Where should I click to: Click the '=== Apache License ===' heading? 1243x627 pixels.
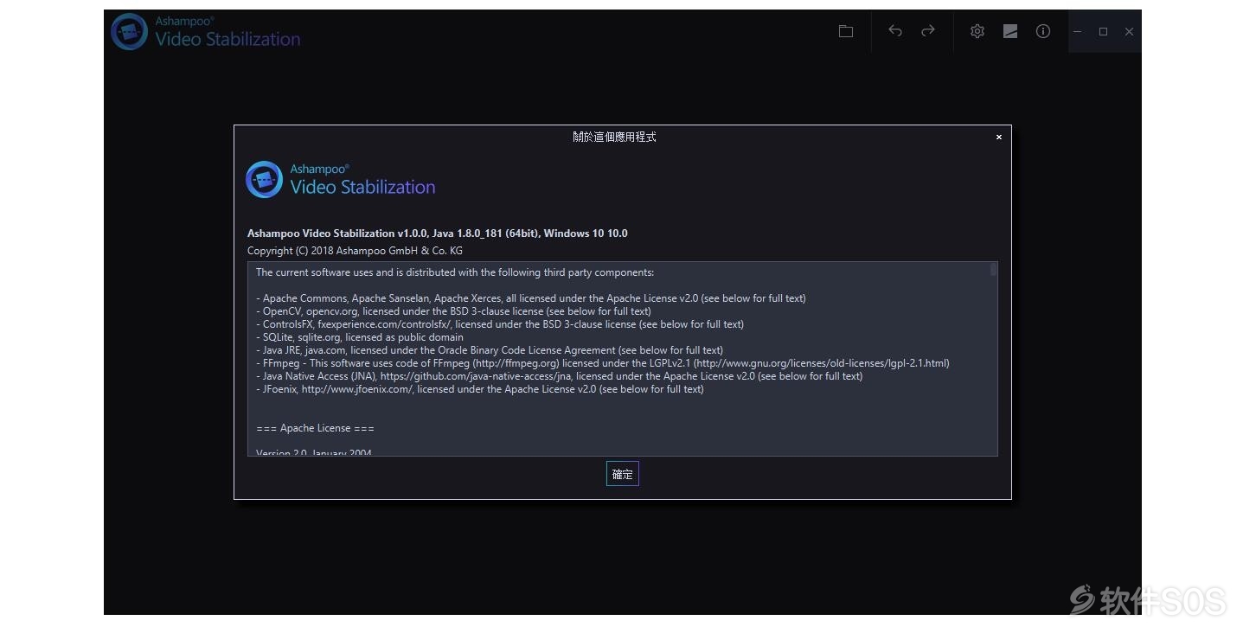[316, 428]
